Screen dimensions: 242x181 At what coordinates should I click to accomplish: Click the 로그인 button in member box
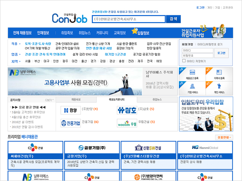pos(221,53)
